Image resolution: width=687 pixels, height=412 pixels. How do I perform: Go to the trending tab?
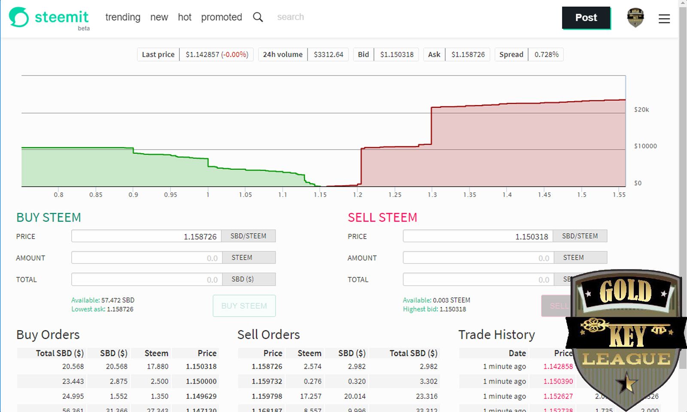tap(123, 17)
